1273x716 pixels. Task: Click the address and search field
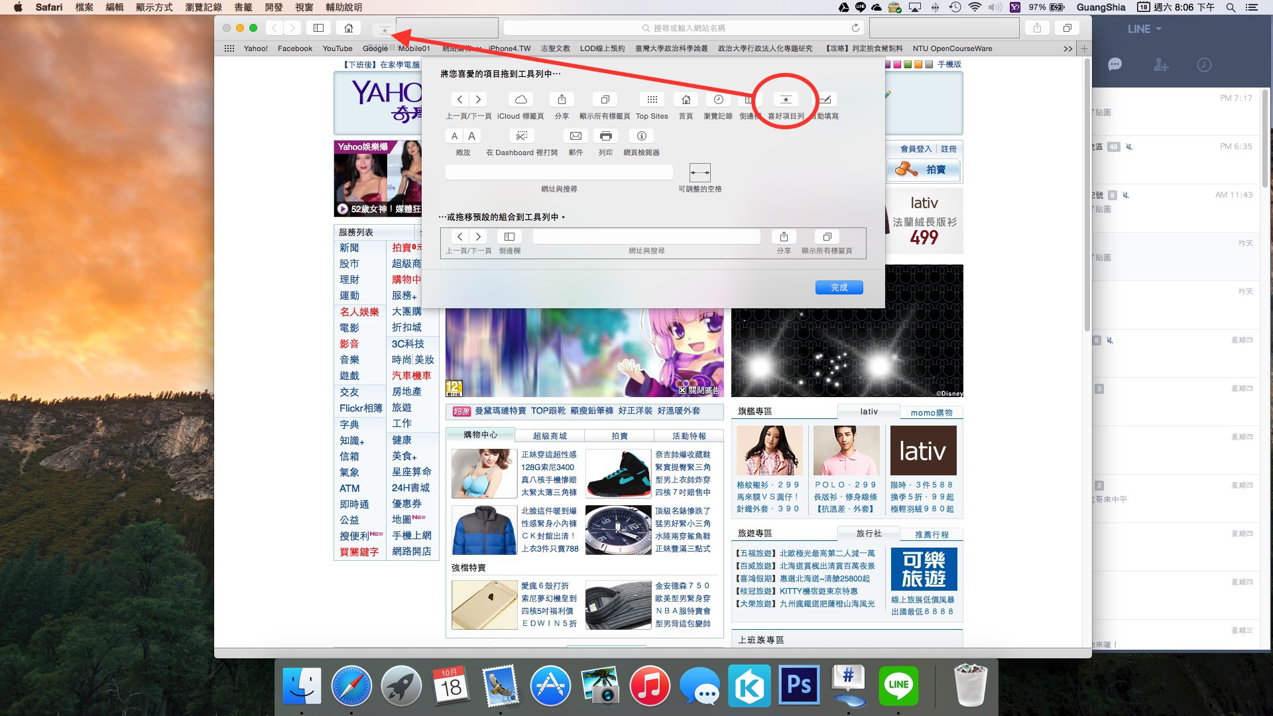pyautogui.click(x=684, y=28)
